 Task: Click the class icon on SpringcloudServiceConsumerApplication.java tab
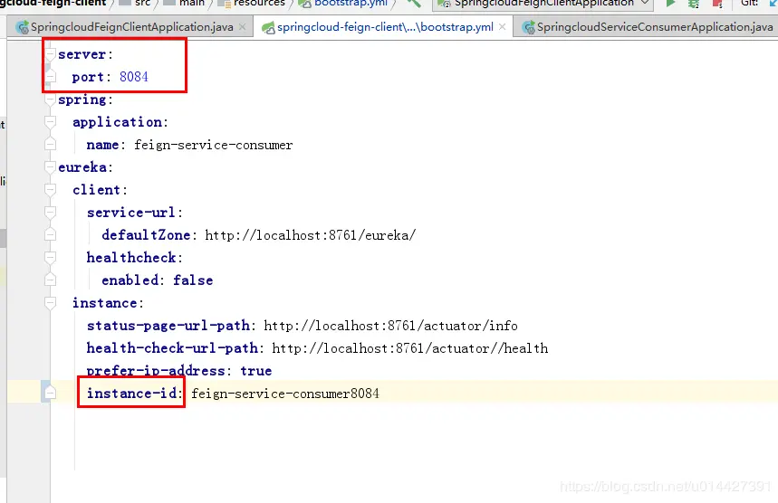[529, 27]
